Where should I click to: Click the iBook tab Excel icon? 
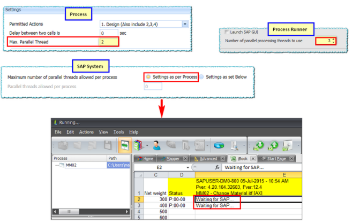[x=233, y=159]
